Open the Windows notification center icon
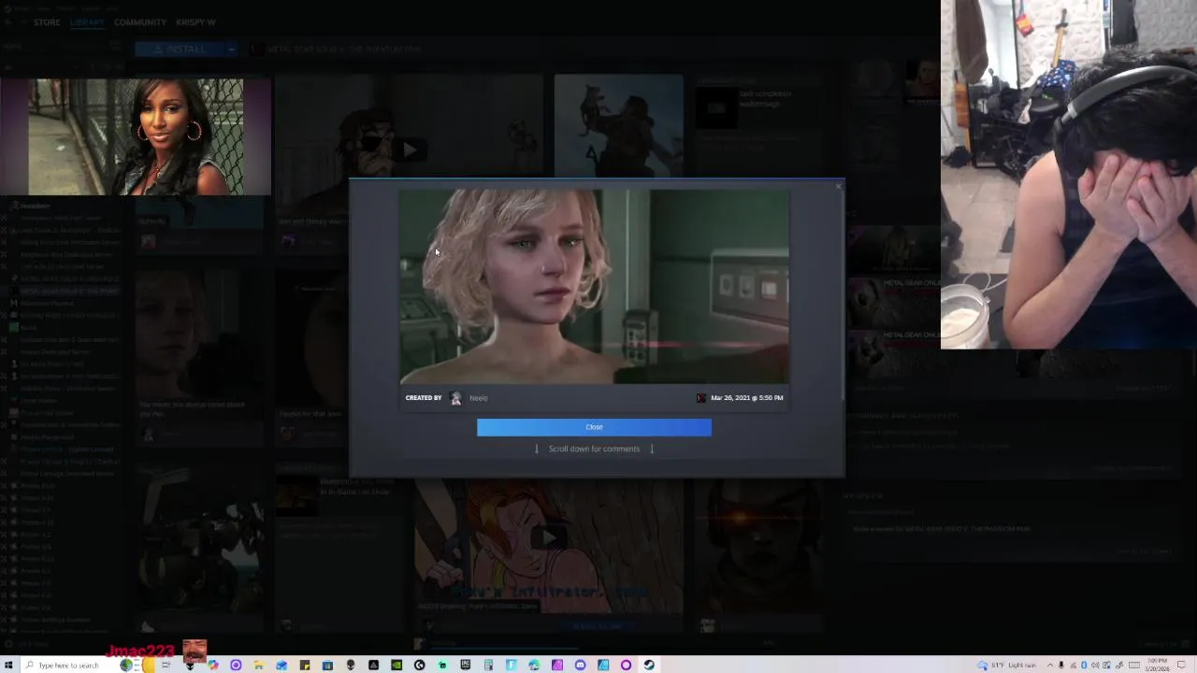The width and height of the screenshot is (1197, 673). tap(1181, 665)
